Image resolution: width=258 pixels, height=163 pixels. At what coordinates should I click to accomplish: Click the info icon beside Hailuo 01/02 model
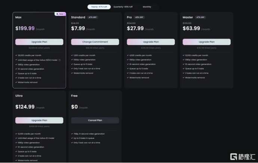pyautogui.click(x=59, y=60)
